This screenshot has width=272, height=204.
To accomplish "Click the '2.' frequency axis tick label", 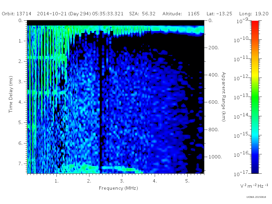I will (89, 181).
